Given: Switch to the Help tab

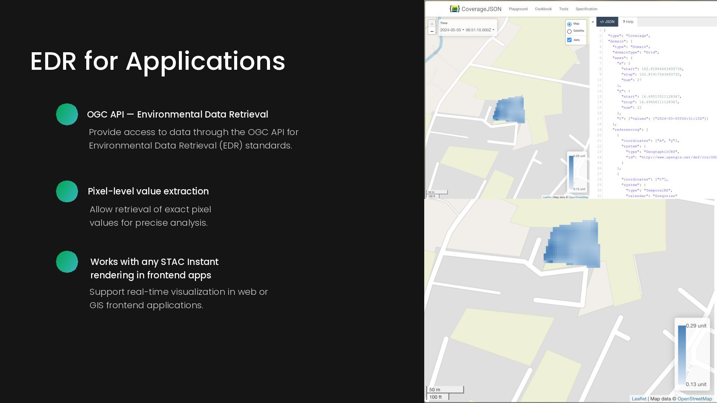Looking at the screenshot, I should (628, 22).
